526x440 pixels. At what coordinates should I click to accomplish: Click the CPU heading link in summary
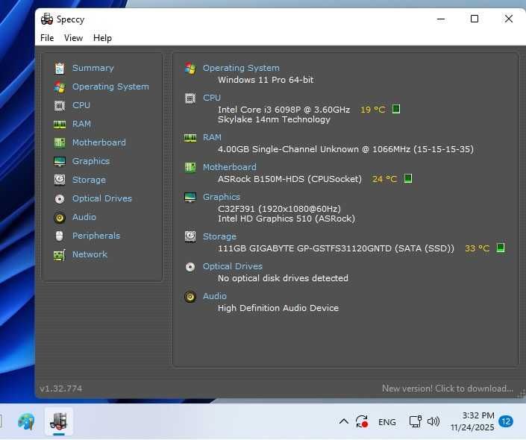pyautogui.click(x=212, y=98)
